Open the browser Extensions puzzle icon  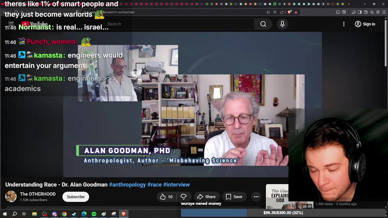tap(338, 12)
